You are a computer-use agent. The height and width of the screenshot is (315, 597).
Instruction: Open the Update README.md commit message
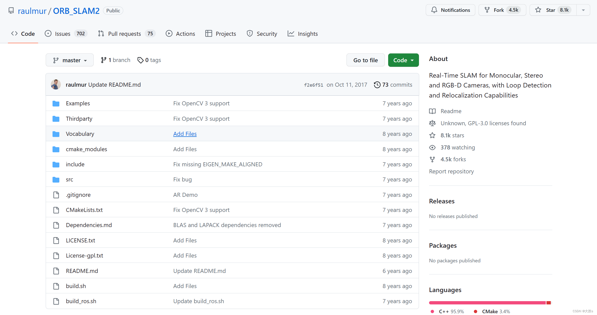click(x=114, y=85)
